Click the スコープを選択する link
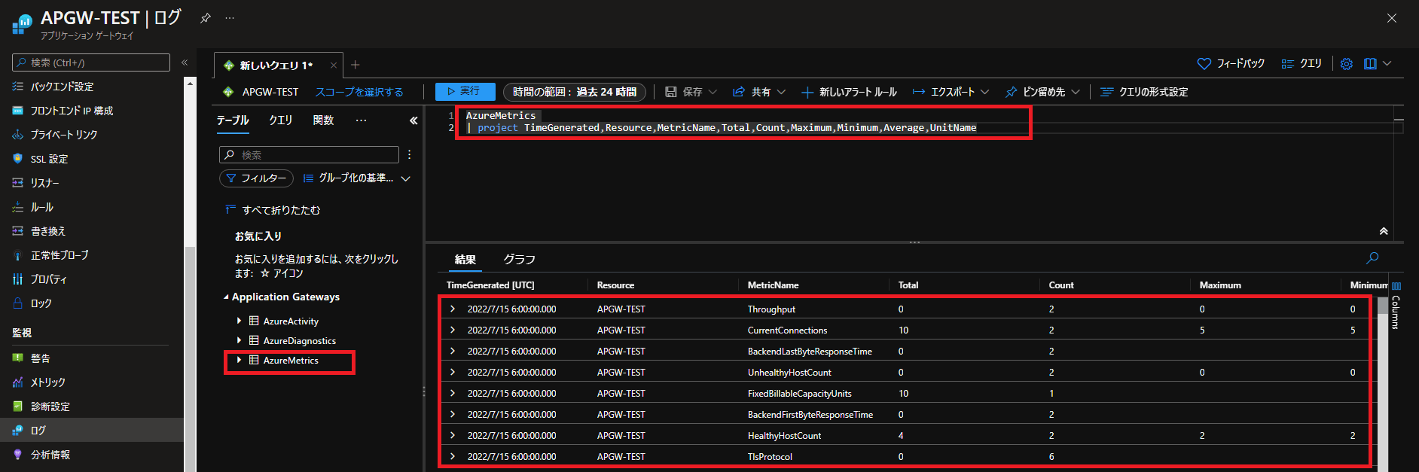Viewport: 1419px width, 472px height. pyautogui.click(x=359, y=92)
